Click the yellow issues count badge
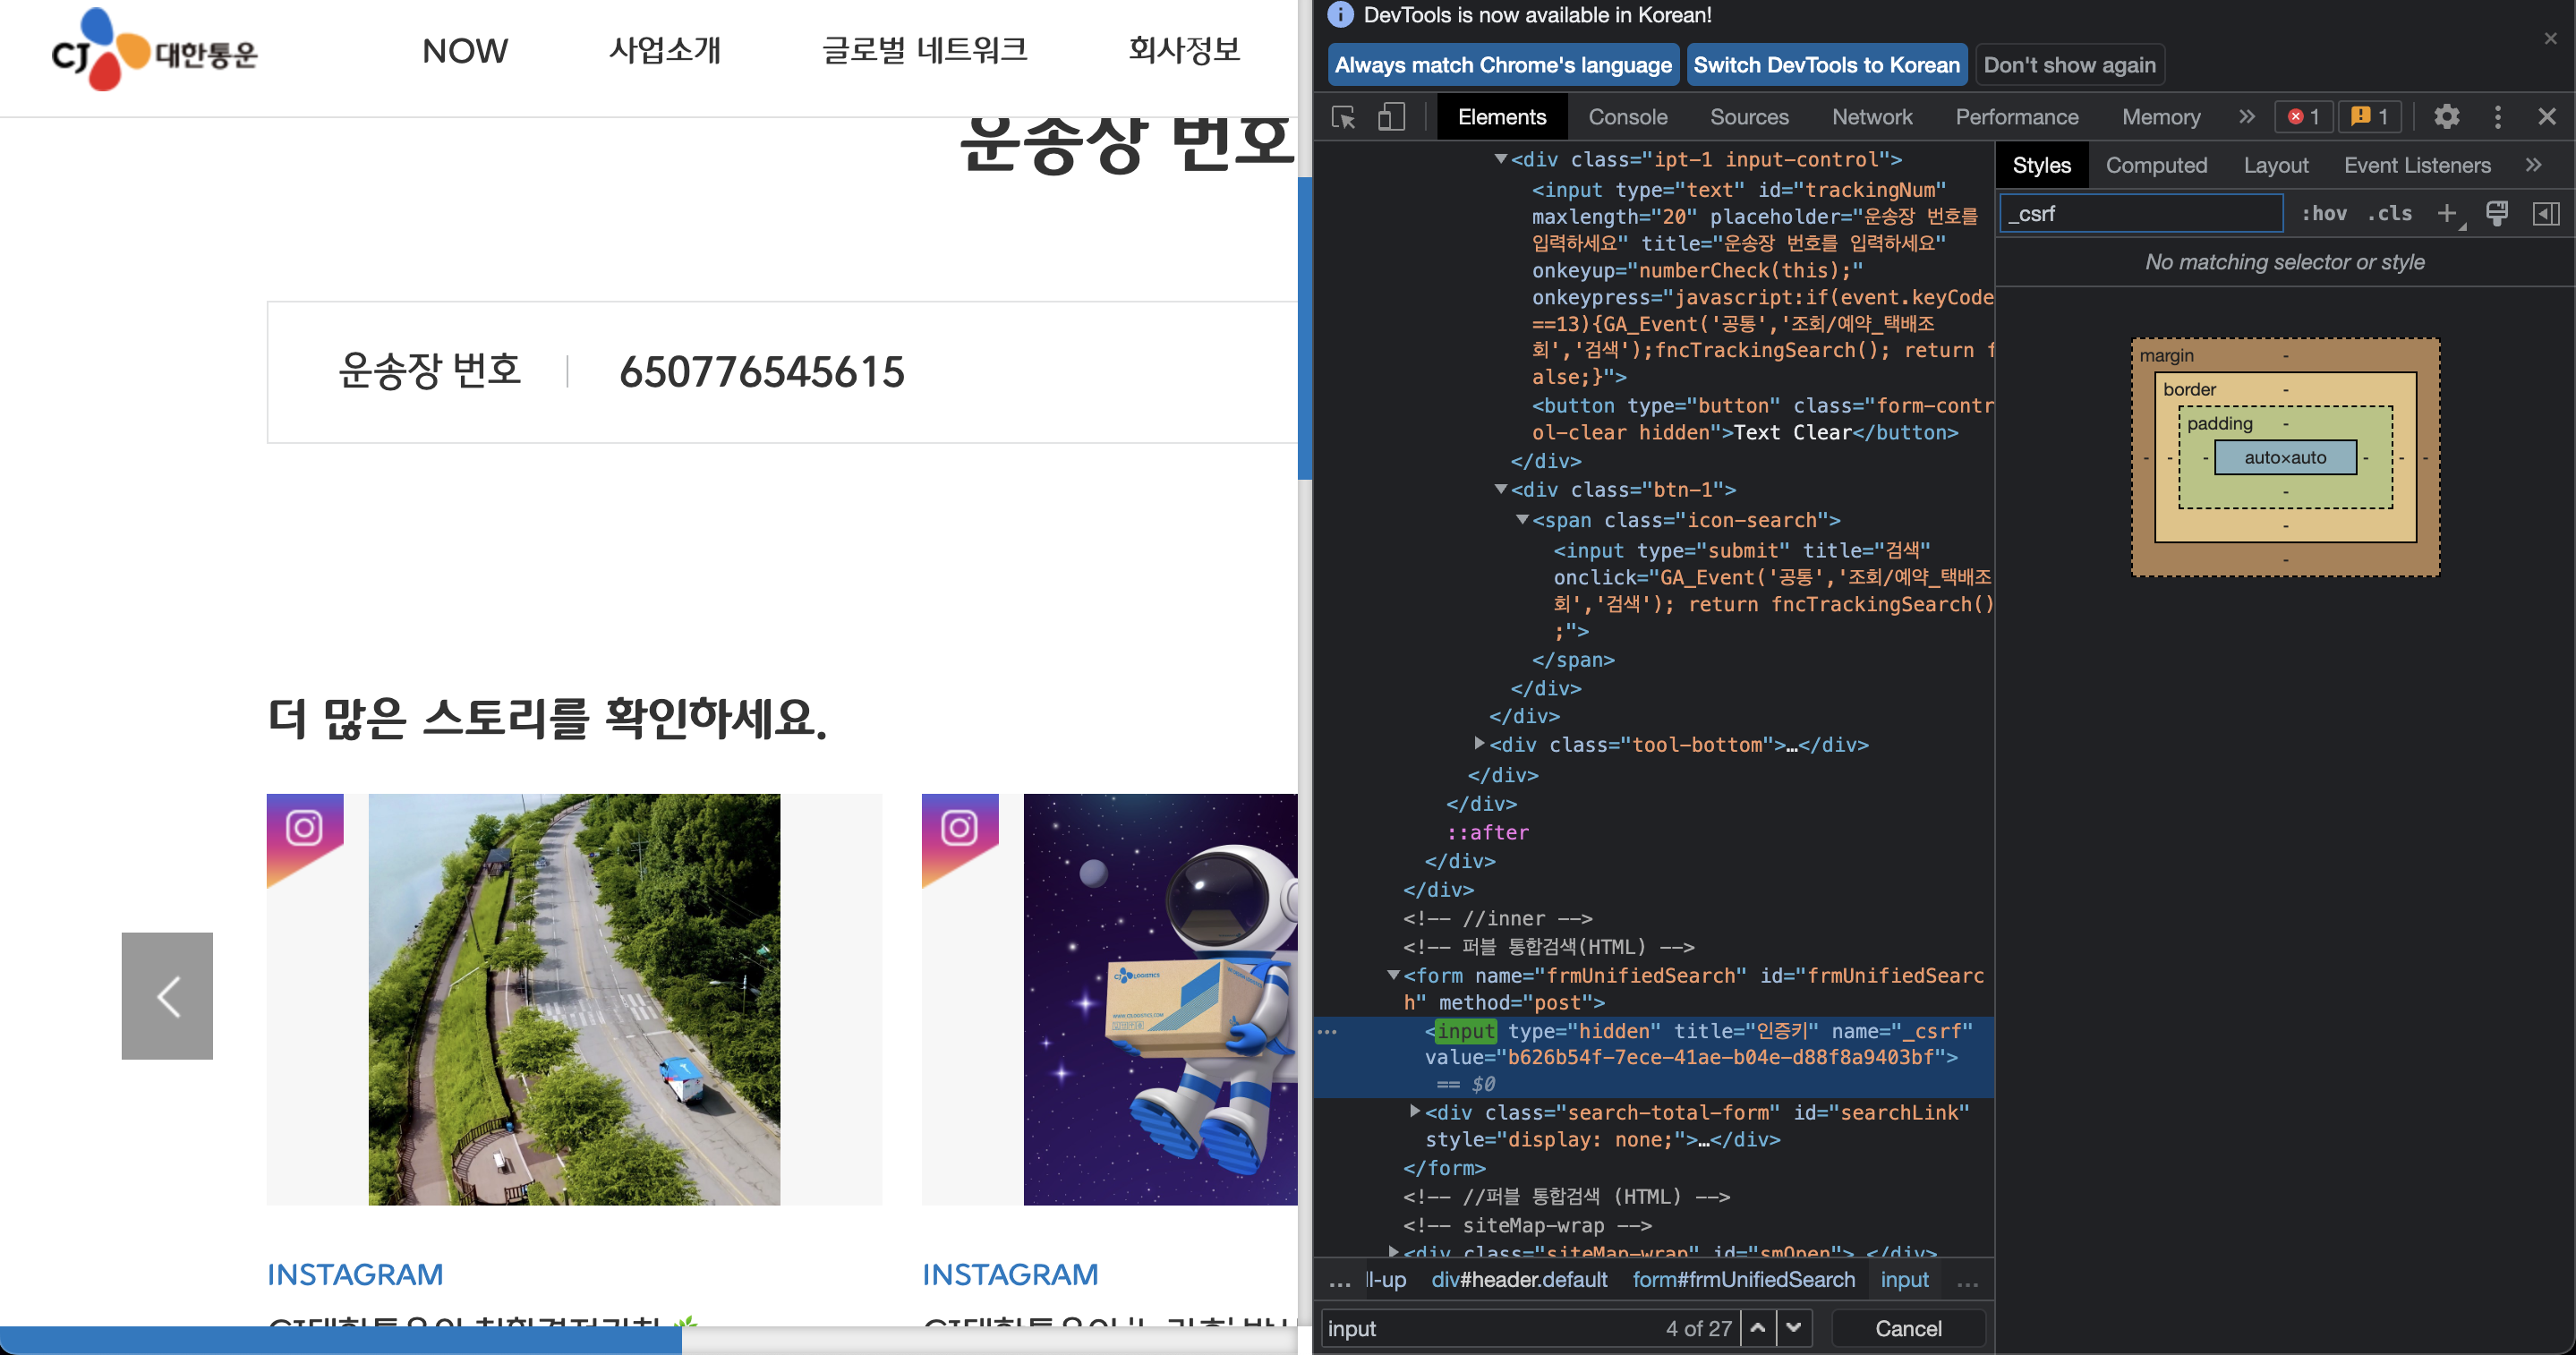The width and height of the screenshot is (2576, 1355). (2369, 117)
